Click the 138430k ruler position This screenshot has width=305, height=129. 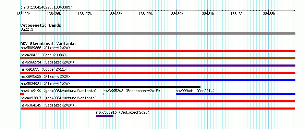point(176,14)
